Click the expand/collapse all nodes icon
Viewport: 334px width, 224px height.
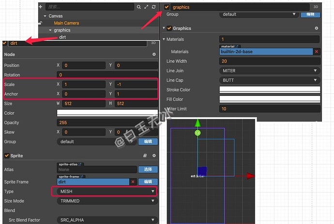(x=146, y=7)
